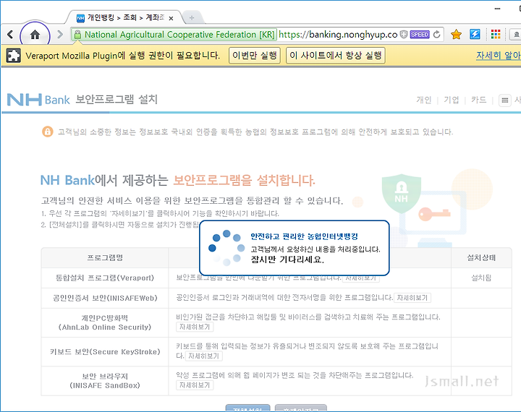Viewport: 521px width, 412px height.
Task: Click 자세히보기 in INISAFE SandBox row
Action: [195, 385]
